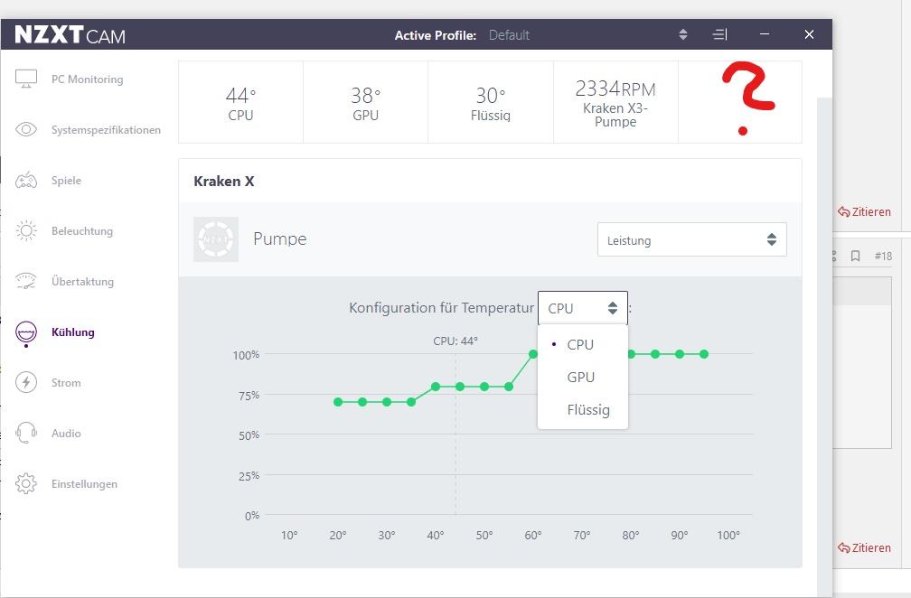Click the 44° CPU temperature tile
This screenshot has height=598, width=911.
[240, 102]
